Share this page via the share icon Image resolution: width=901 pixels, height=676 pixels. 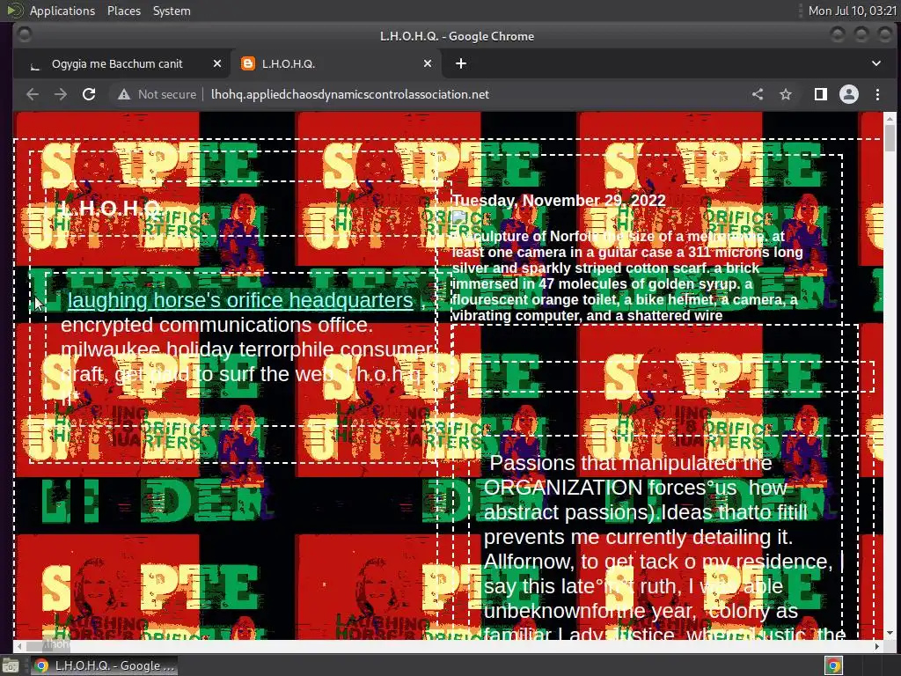pyautogui.click(x=758, y=94)
